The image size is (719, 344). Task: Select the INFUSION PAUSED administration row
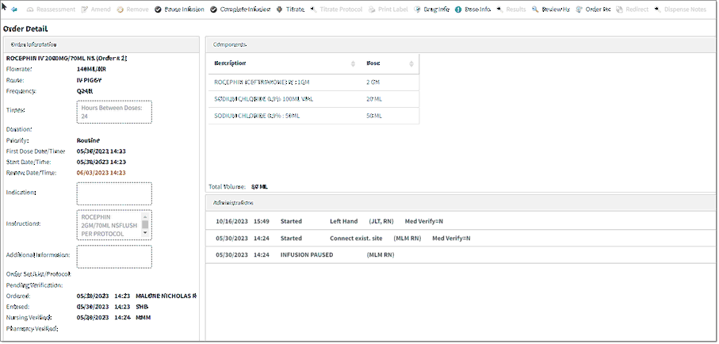pyautogui.click(x=461, y=254)
